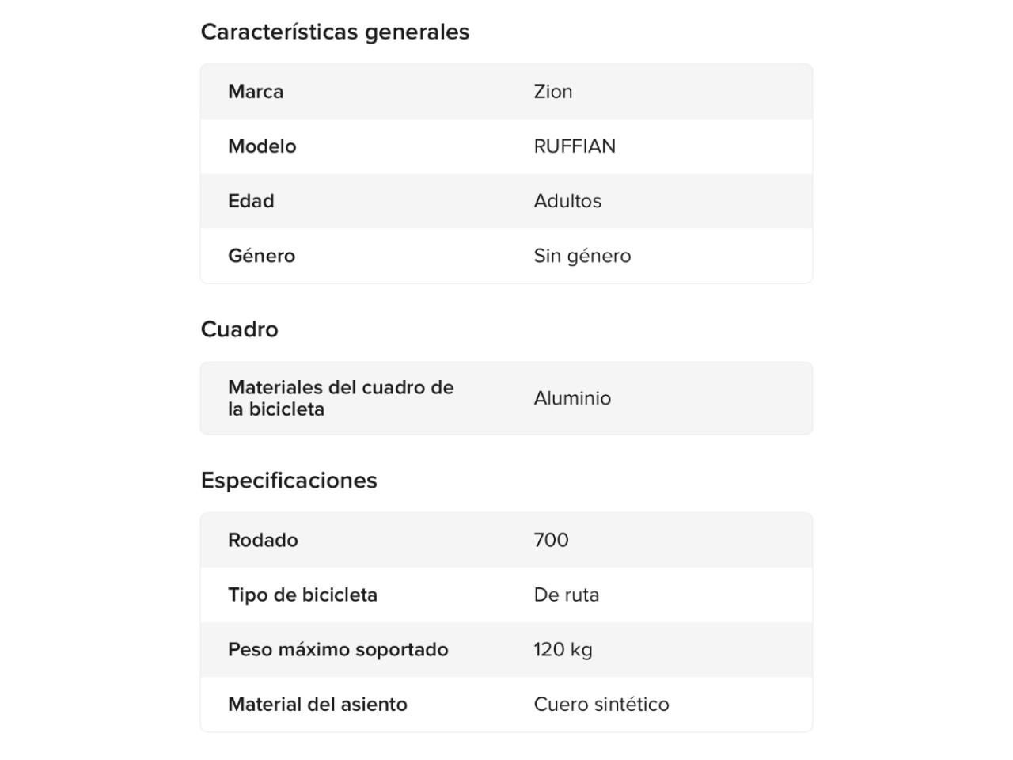Click the 'Modelo' row label
The width and height of the screenshot is (1013, 760).
(262, 146)
